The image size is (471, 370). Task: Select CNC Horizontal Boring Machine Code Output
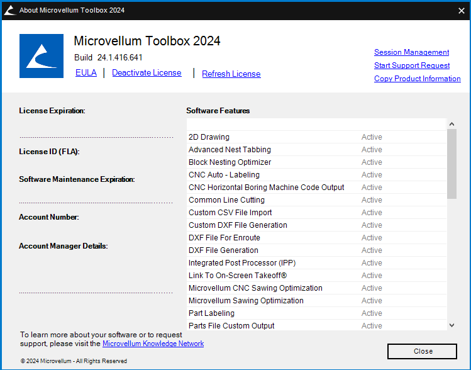316,188
